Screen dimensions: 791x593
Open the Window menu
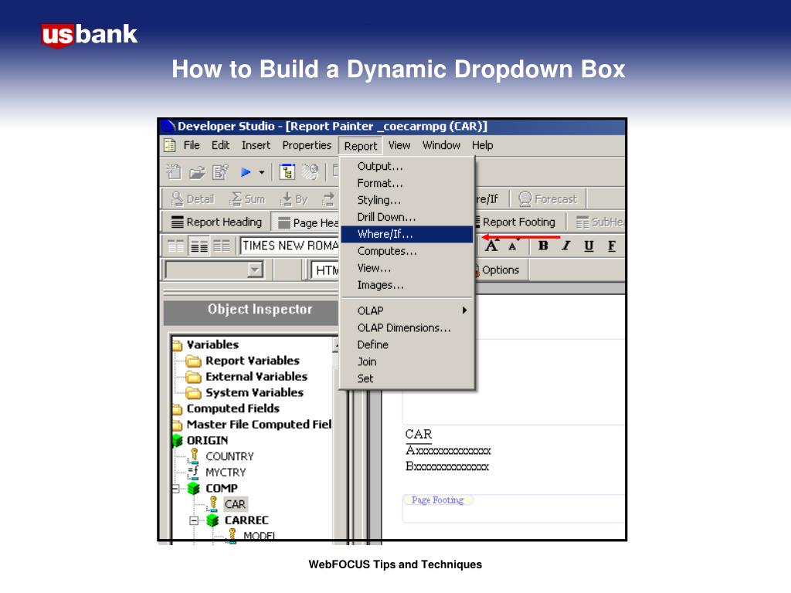coord(441,145)
